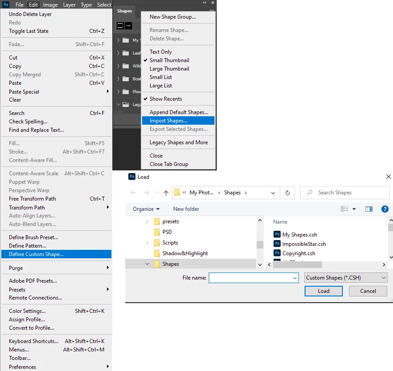Expand the presets folder in tree
This screenshot has height=371, width=393.
pos(147,221)
